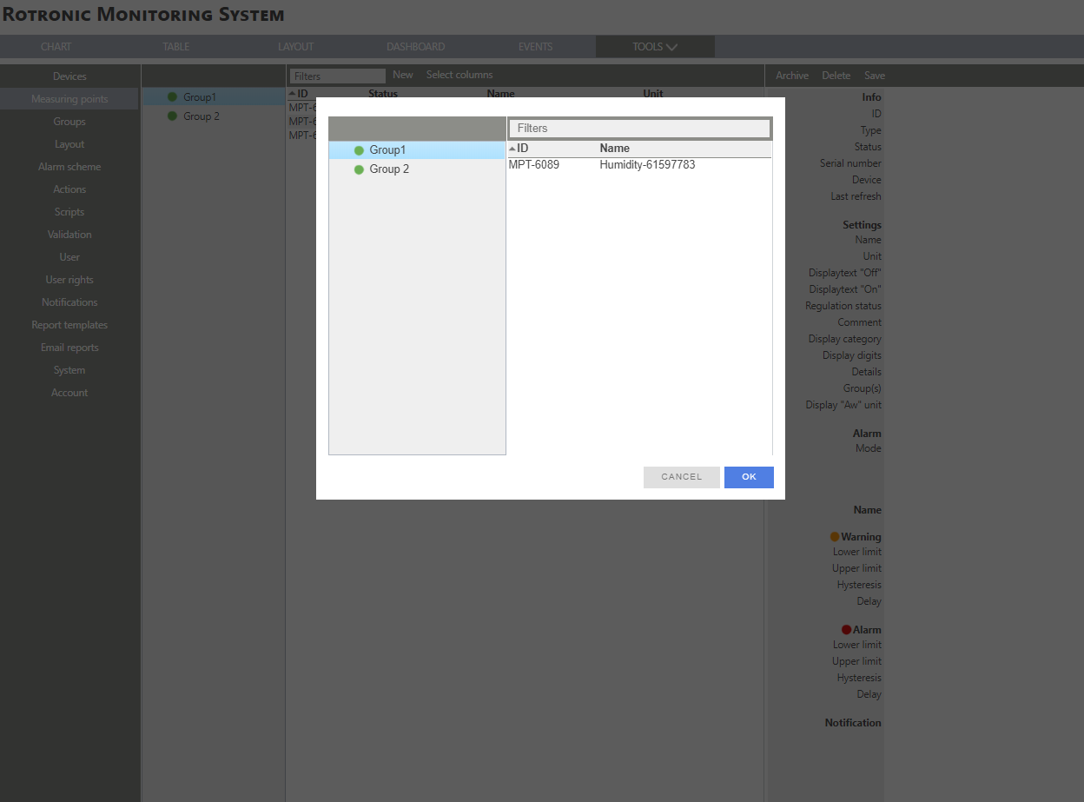Click Delete in the right panel toolbar
1084x802 pixels.
836,76
